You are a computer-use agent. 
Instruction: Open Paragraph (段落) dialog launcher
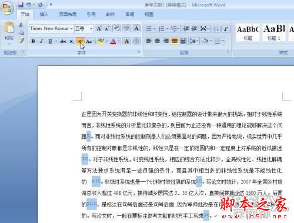pyautogui.click(x=228, y=52)
